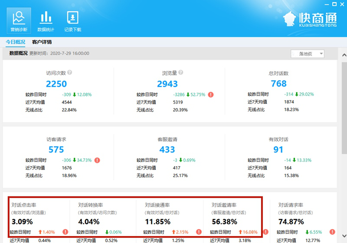Viewport: 347px width, 243px height.
Task: Open the 数据统计 bar chart icon
Action: (x=46, y=21)
